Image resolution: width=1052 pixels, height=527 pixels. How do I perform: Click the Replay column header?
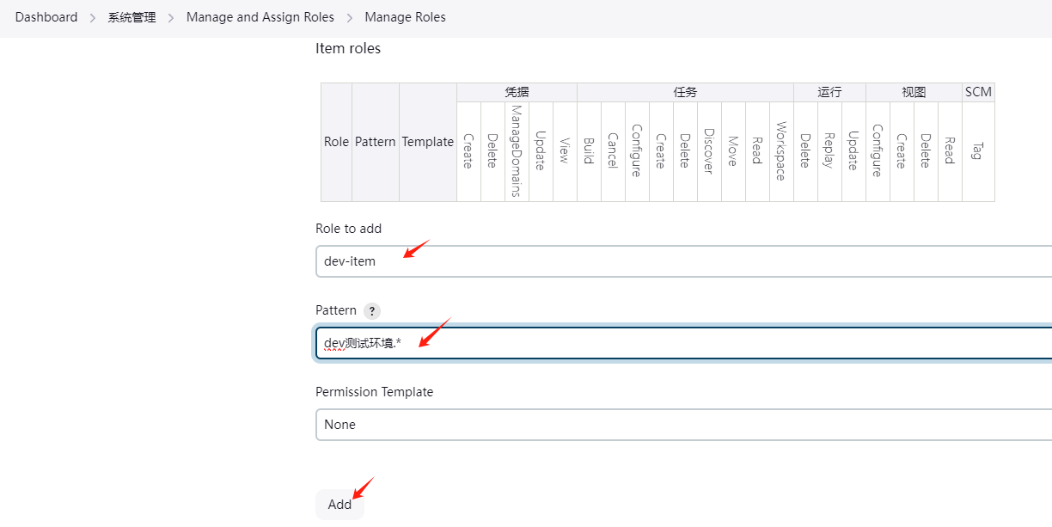[x=829, y=151]
